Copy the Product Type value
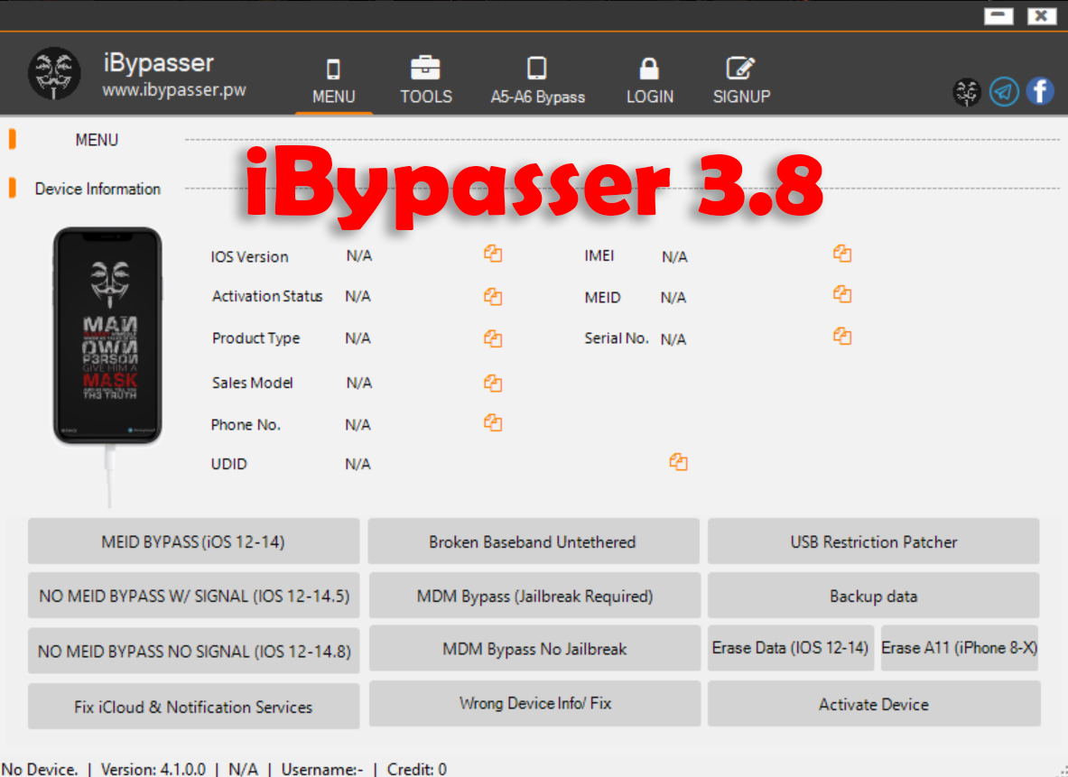Screen dimensions: 1068x777 point(493,338)
